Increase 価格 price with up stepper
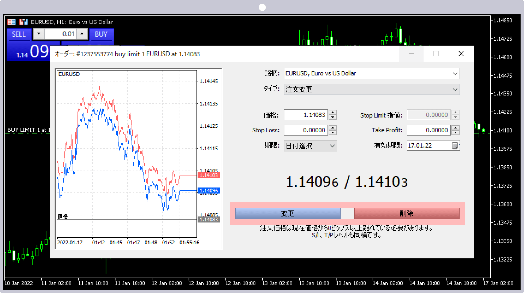Screen dimensions: 524x293 pos(333,112)
